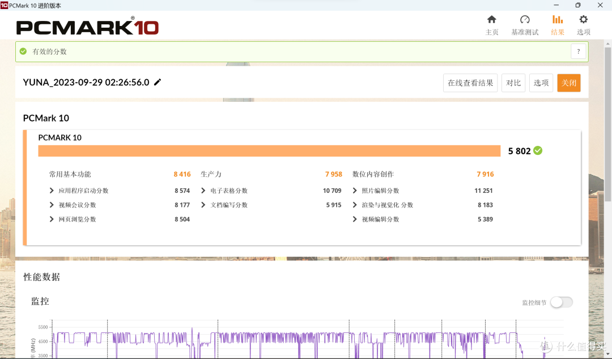Screen dimensions: 612x359
Task: Click the 数位内容创作 score 7 916
Action: [x=485, y=174]
